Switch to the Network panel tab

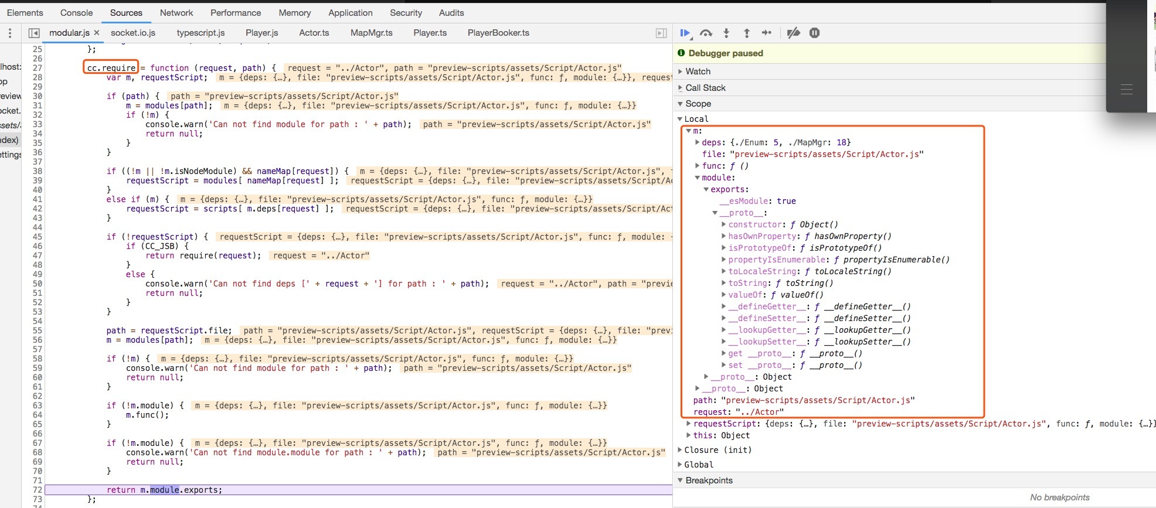tap(176, 13)
